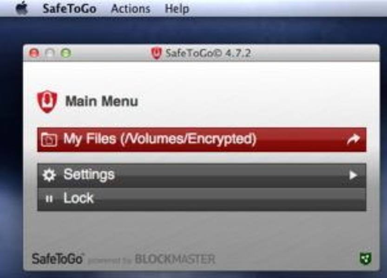The width and height of the screenshot is (387, 278).
Task: Open My Files encrypted volume row
Action: [x=202, y=139]
